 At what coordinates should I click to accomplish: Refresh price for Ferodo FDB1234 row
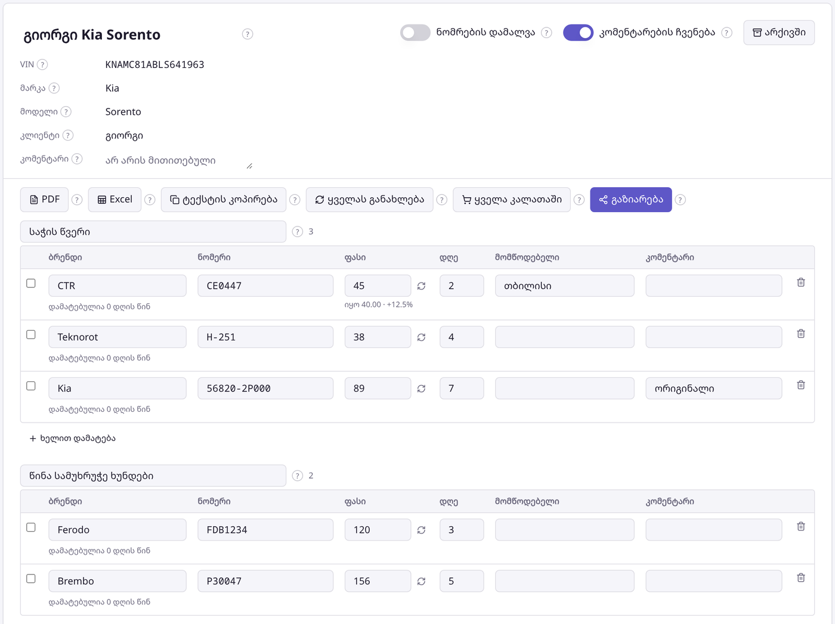point(421,530)
